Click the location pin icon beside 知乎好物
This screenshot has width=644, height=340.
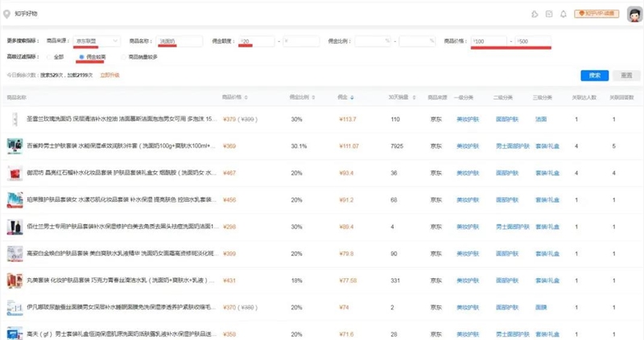(x=7, y=14)
